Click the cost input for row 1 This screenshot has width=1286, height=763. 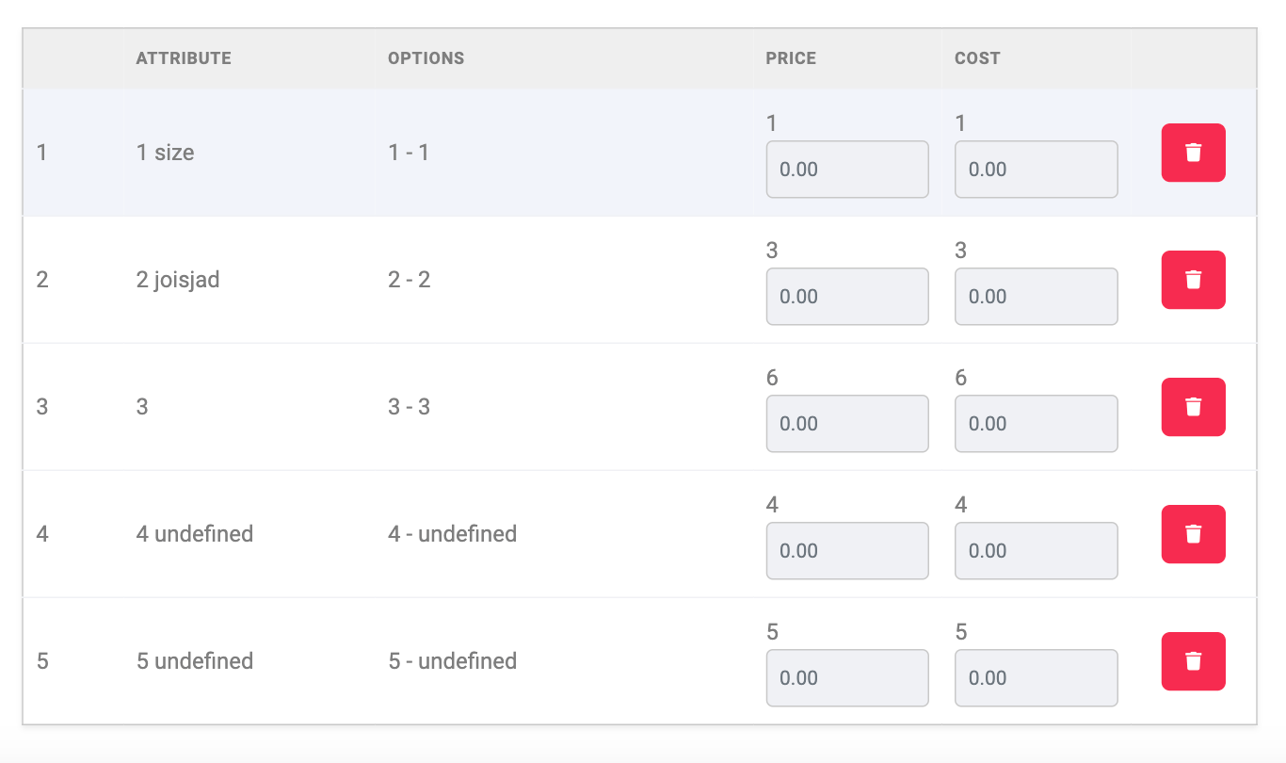(1036, 170)
